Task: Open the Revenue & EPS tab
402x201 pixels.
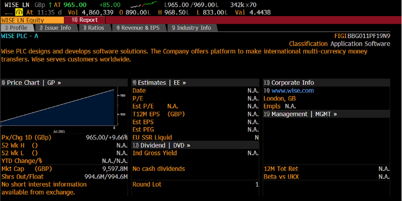Action: tap(139, 28)
